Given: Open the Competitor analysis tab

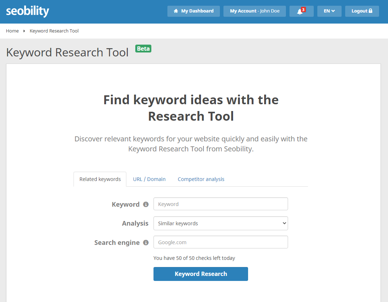Looking at the screenshot, I should click(x=201, y=179).
